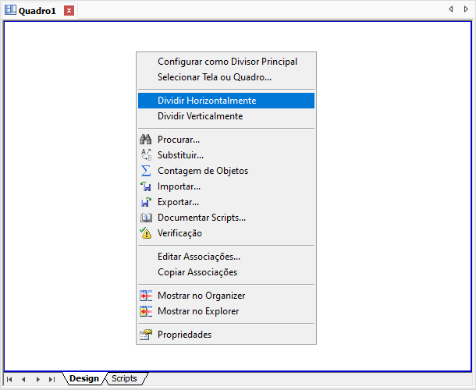Click the Documentar Scripts book icon
The image size is (476, 390).
click(145, 218)
